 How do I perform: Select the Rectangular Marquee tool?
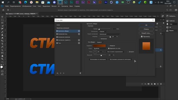point(2,20)
